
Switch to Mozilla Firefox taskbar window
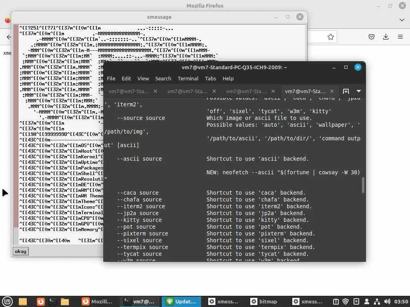click(97, 302)
